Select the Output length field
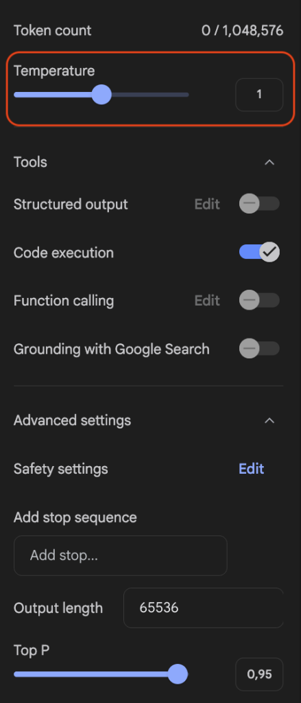 point(204,608)
